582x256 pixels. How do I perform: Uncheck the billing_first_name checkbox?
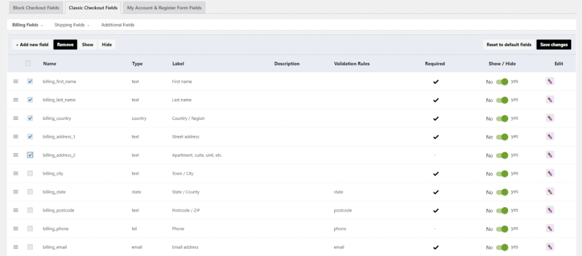tap(30, 81)
